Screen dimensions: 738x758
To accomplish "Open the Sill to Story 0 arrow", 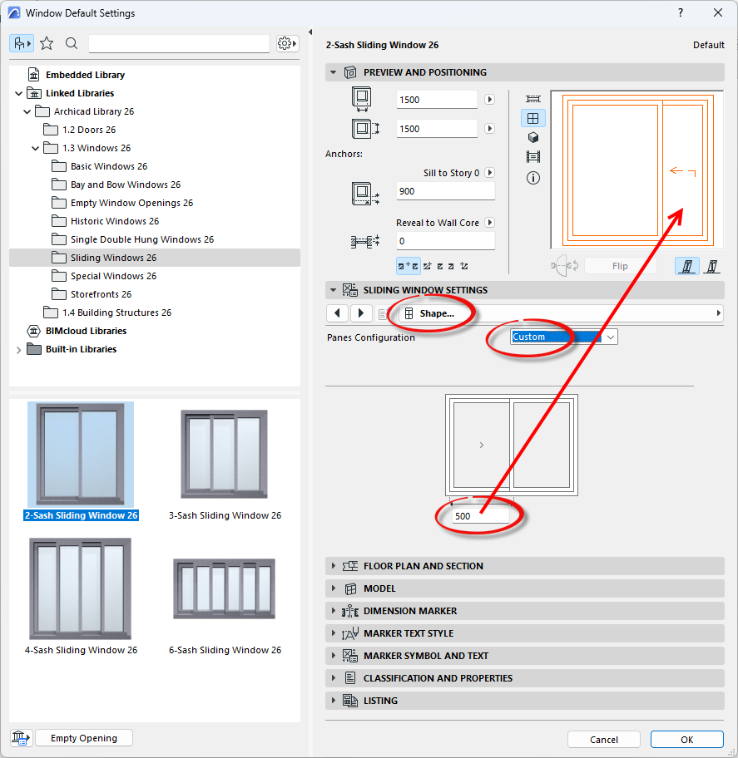I will pos(490,173).
